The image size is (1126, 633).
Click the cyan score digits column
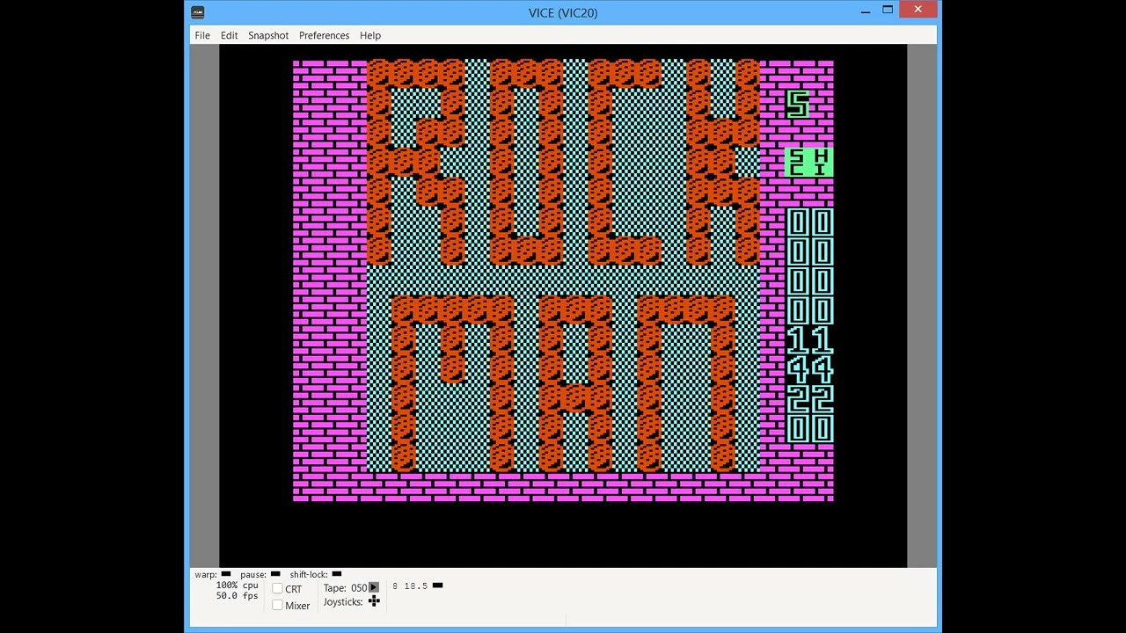[x=809, y=325]
